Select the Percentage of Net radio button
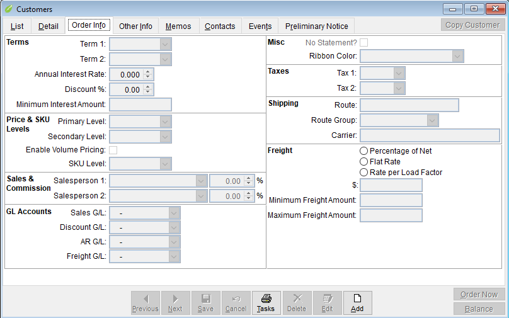This screenshot has height=318, width=509. click(x=363, y=151)
